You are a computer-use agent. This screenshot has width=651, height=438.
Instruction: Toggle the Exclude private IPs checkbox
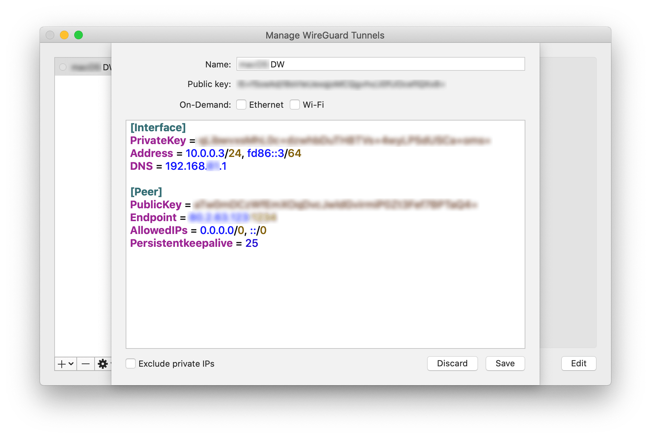(x=131, y=363)
